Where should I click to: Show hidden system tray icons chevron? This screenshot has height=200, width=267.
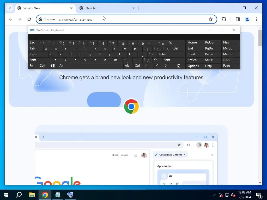pos(215,195)
